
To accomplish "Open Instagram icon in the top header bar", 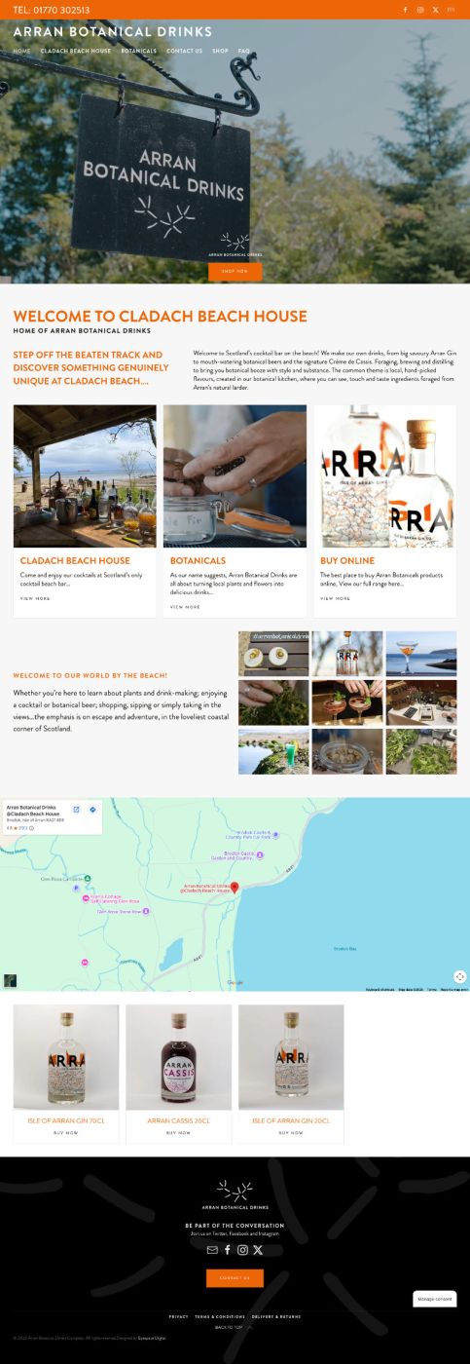I will 420,10.
